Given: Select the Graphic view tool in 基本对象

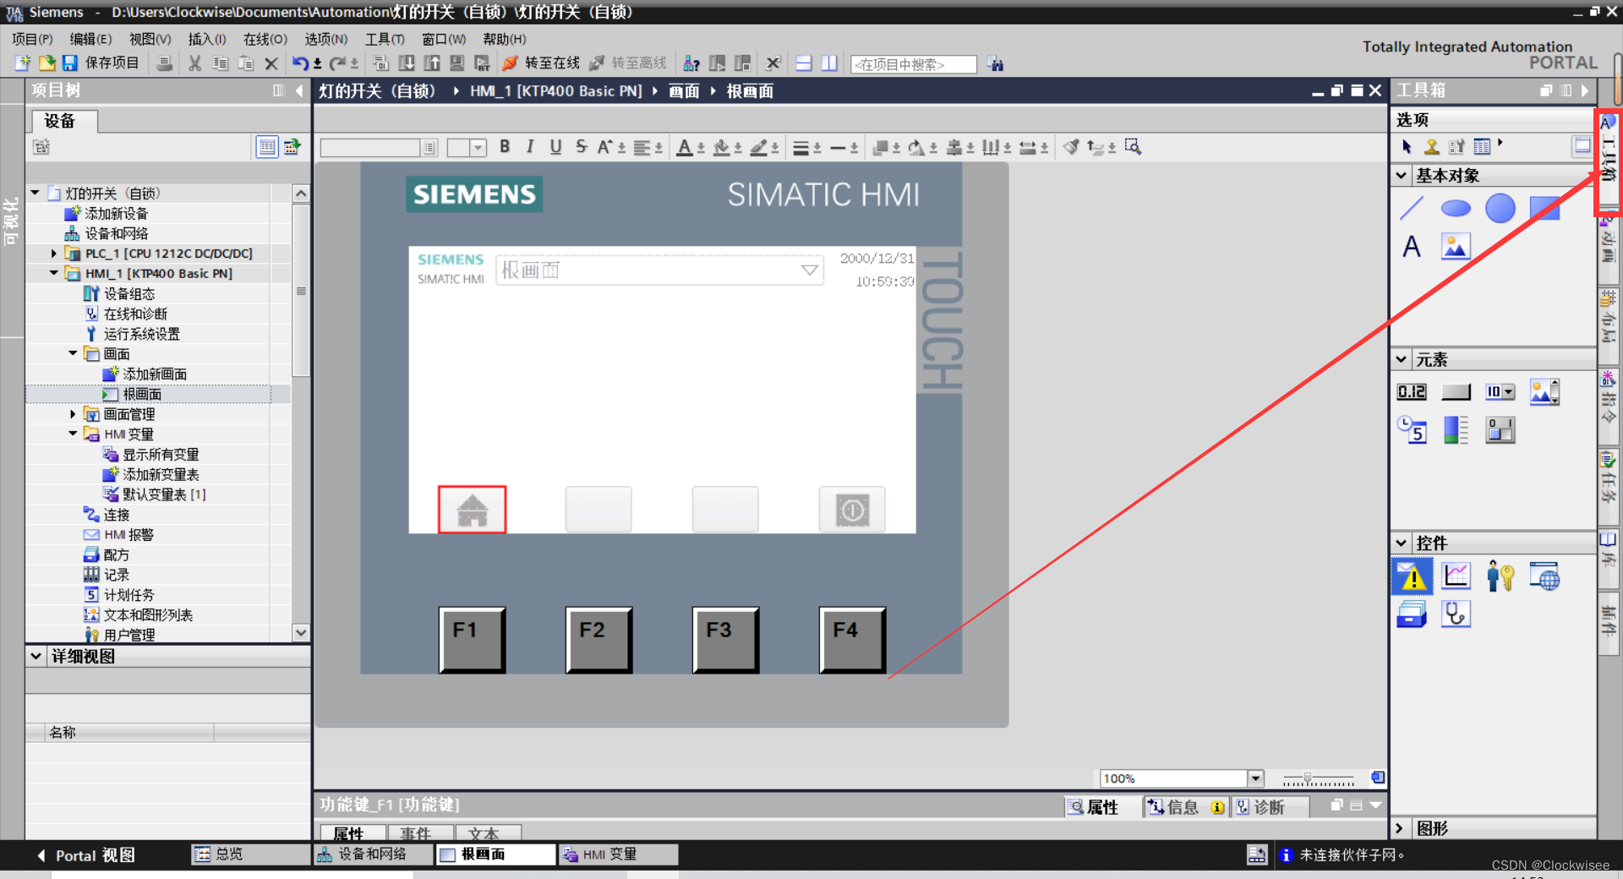Looking at the screenshot, I should [x=1456, y=247].
